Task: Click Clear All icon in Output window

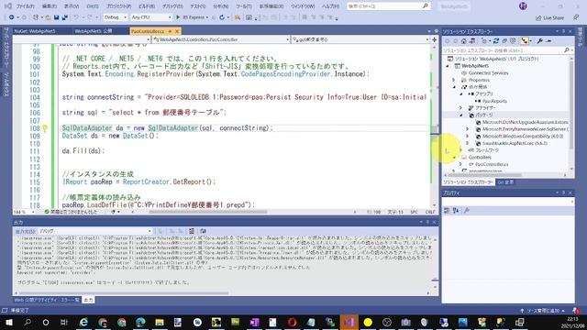Action: [x=192, y=231]
